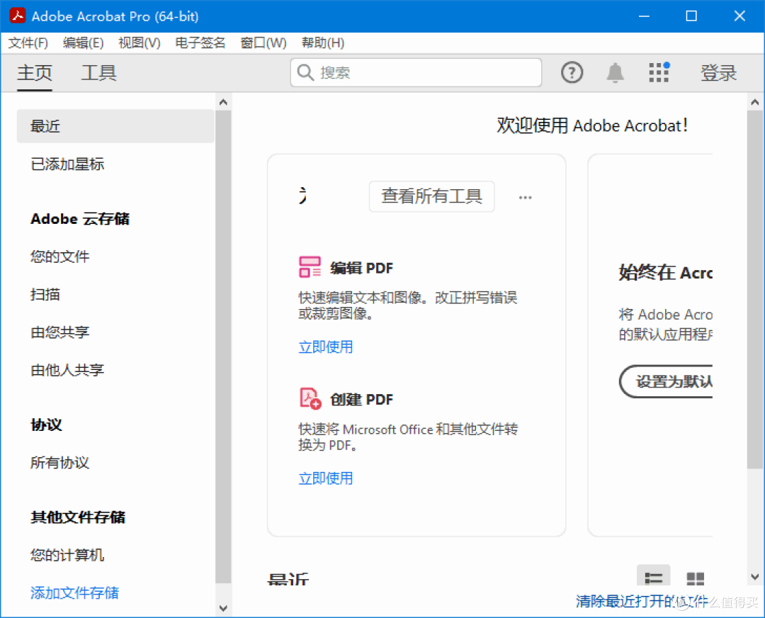Click the magnifier icon in the search bar
Screen dimensions: 765x618
coord(305,72)
